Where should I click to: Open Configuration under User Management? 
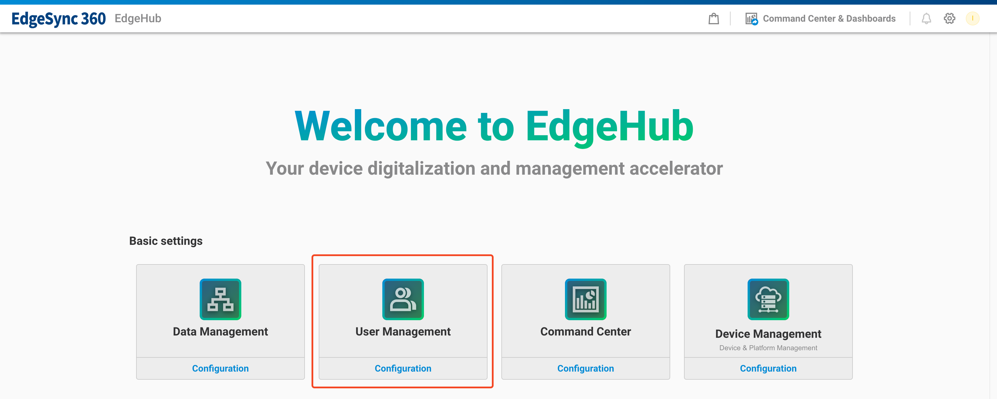[x=403, y=368]
